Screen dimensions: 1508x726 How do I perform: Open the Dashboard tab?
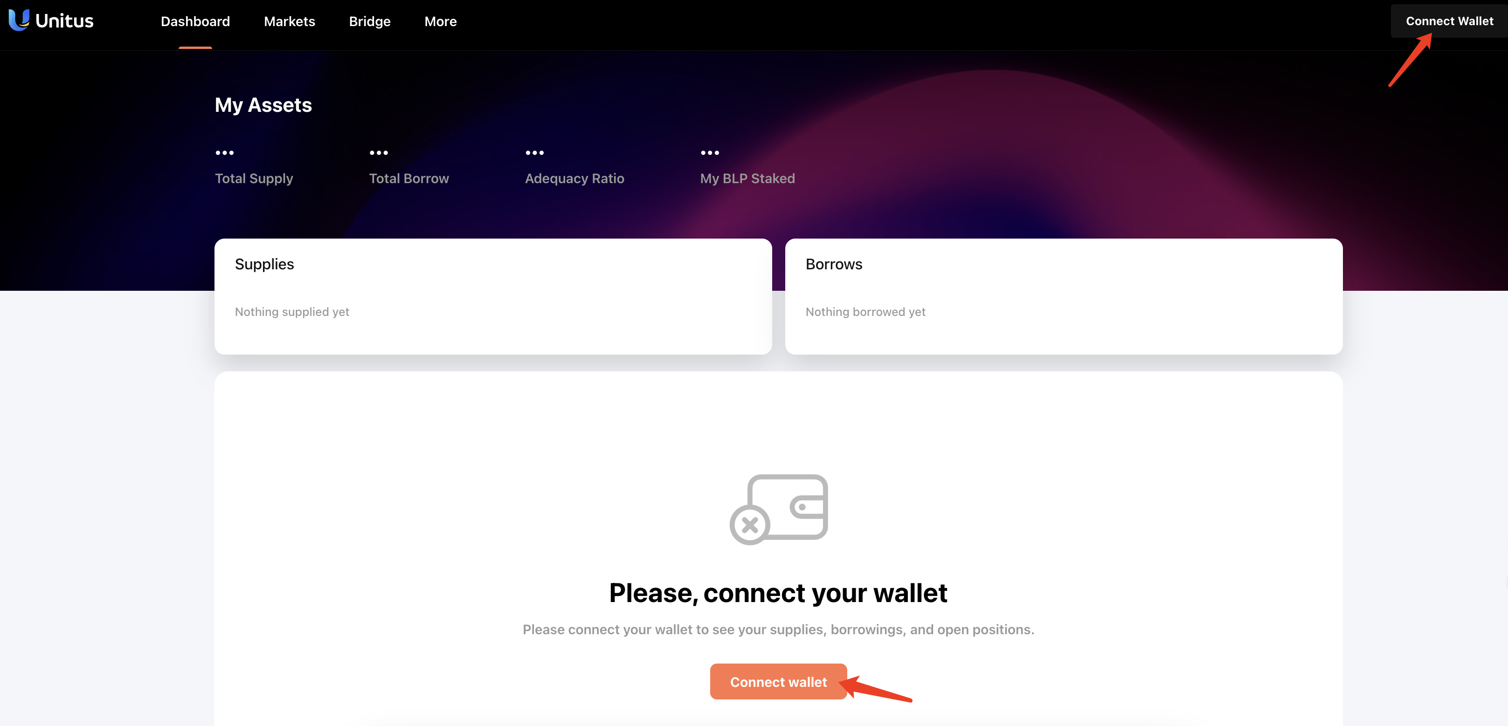pyautogui.click(x=195, y=21)
